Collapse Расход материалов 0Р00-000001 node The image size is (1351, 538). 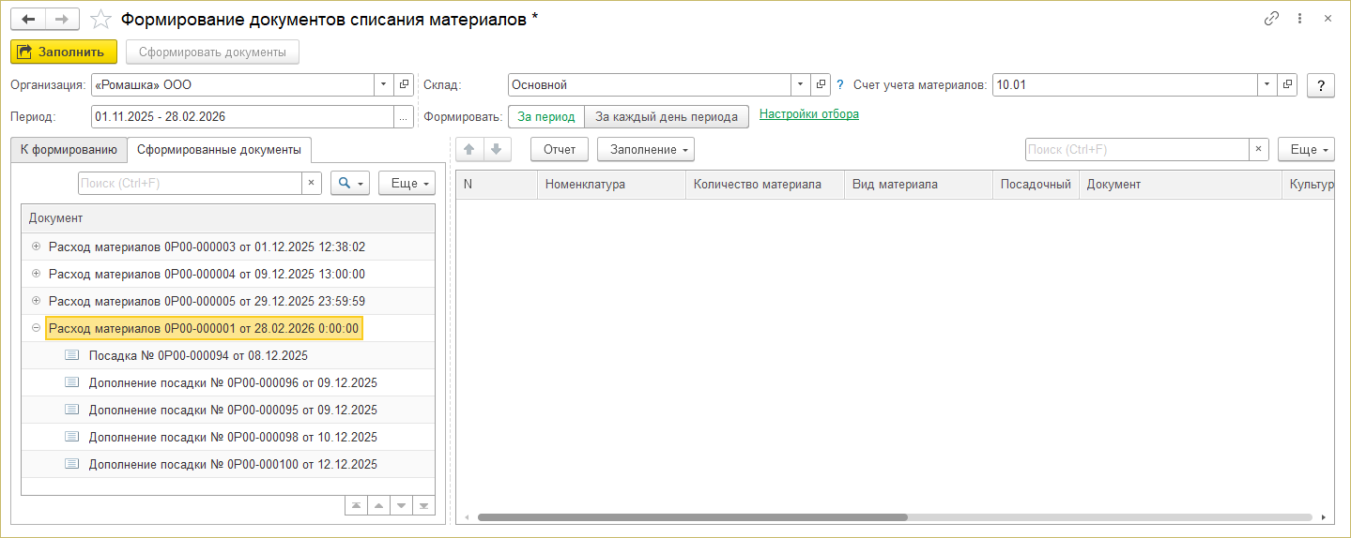point(36,329)
